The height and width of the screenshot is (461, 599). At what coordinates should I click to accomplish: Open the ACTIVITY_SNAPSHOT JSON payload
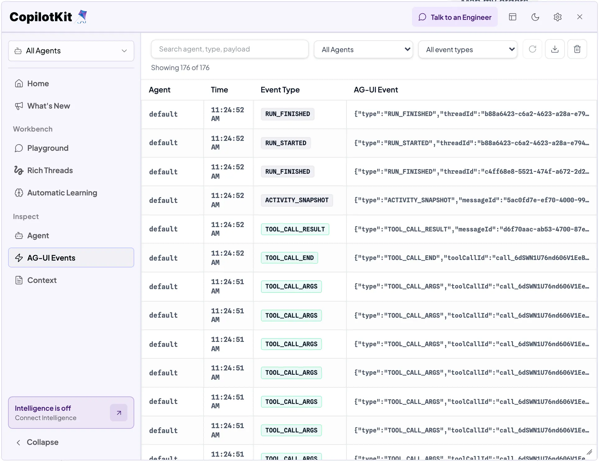pos(472,200)
